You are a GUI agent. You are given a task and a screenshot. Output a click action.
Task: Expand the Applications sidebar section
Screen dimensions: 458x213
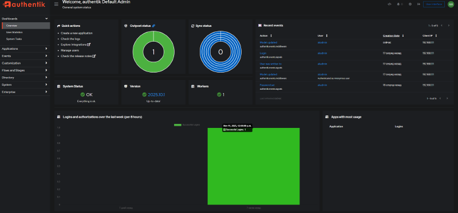click(x=25, y=49)
